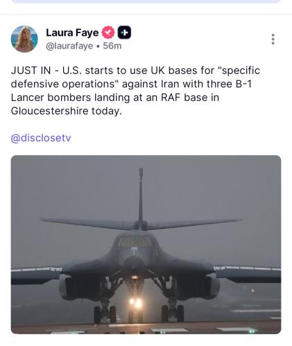Click the bomber's glowing landing lights in the photo
The width and height of the screenshot is (292, 346).
tap(135, 302)
